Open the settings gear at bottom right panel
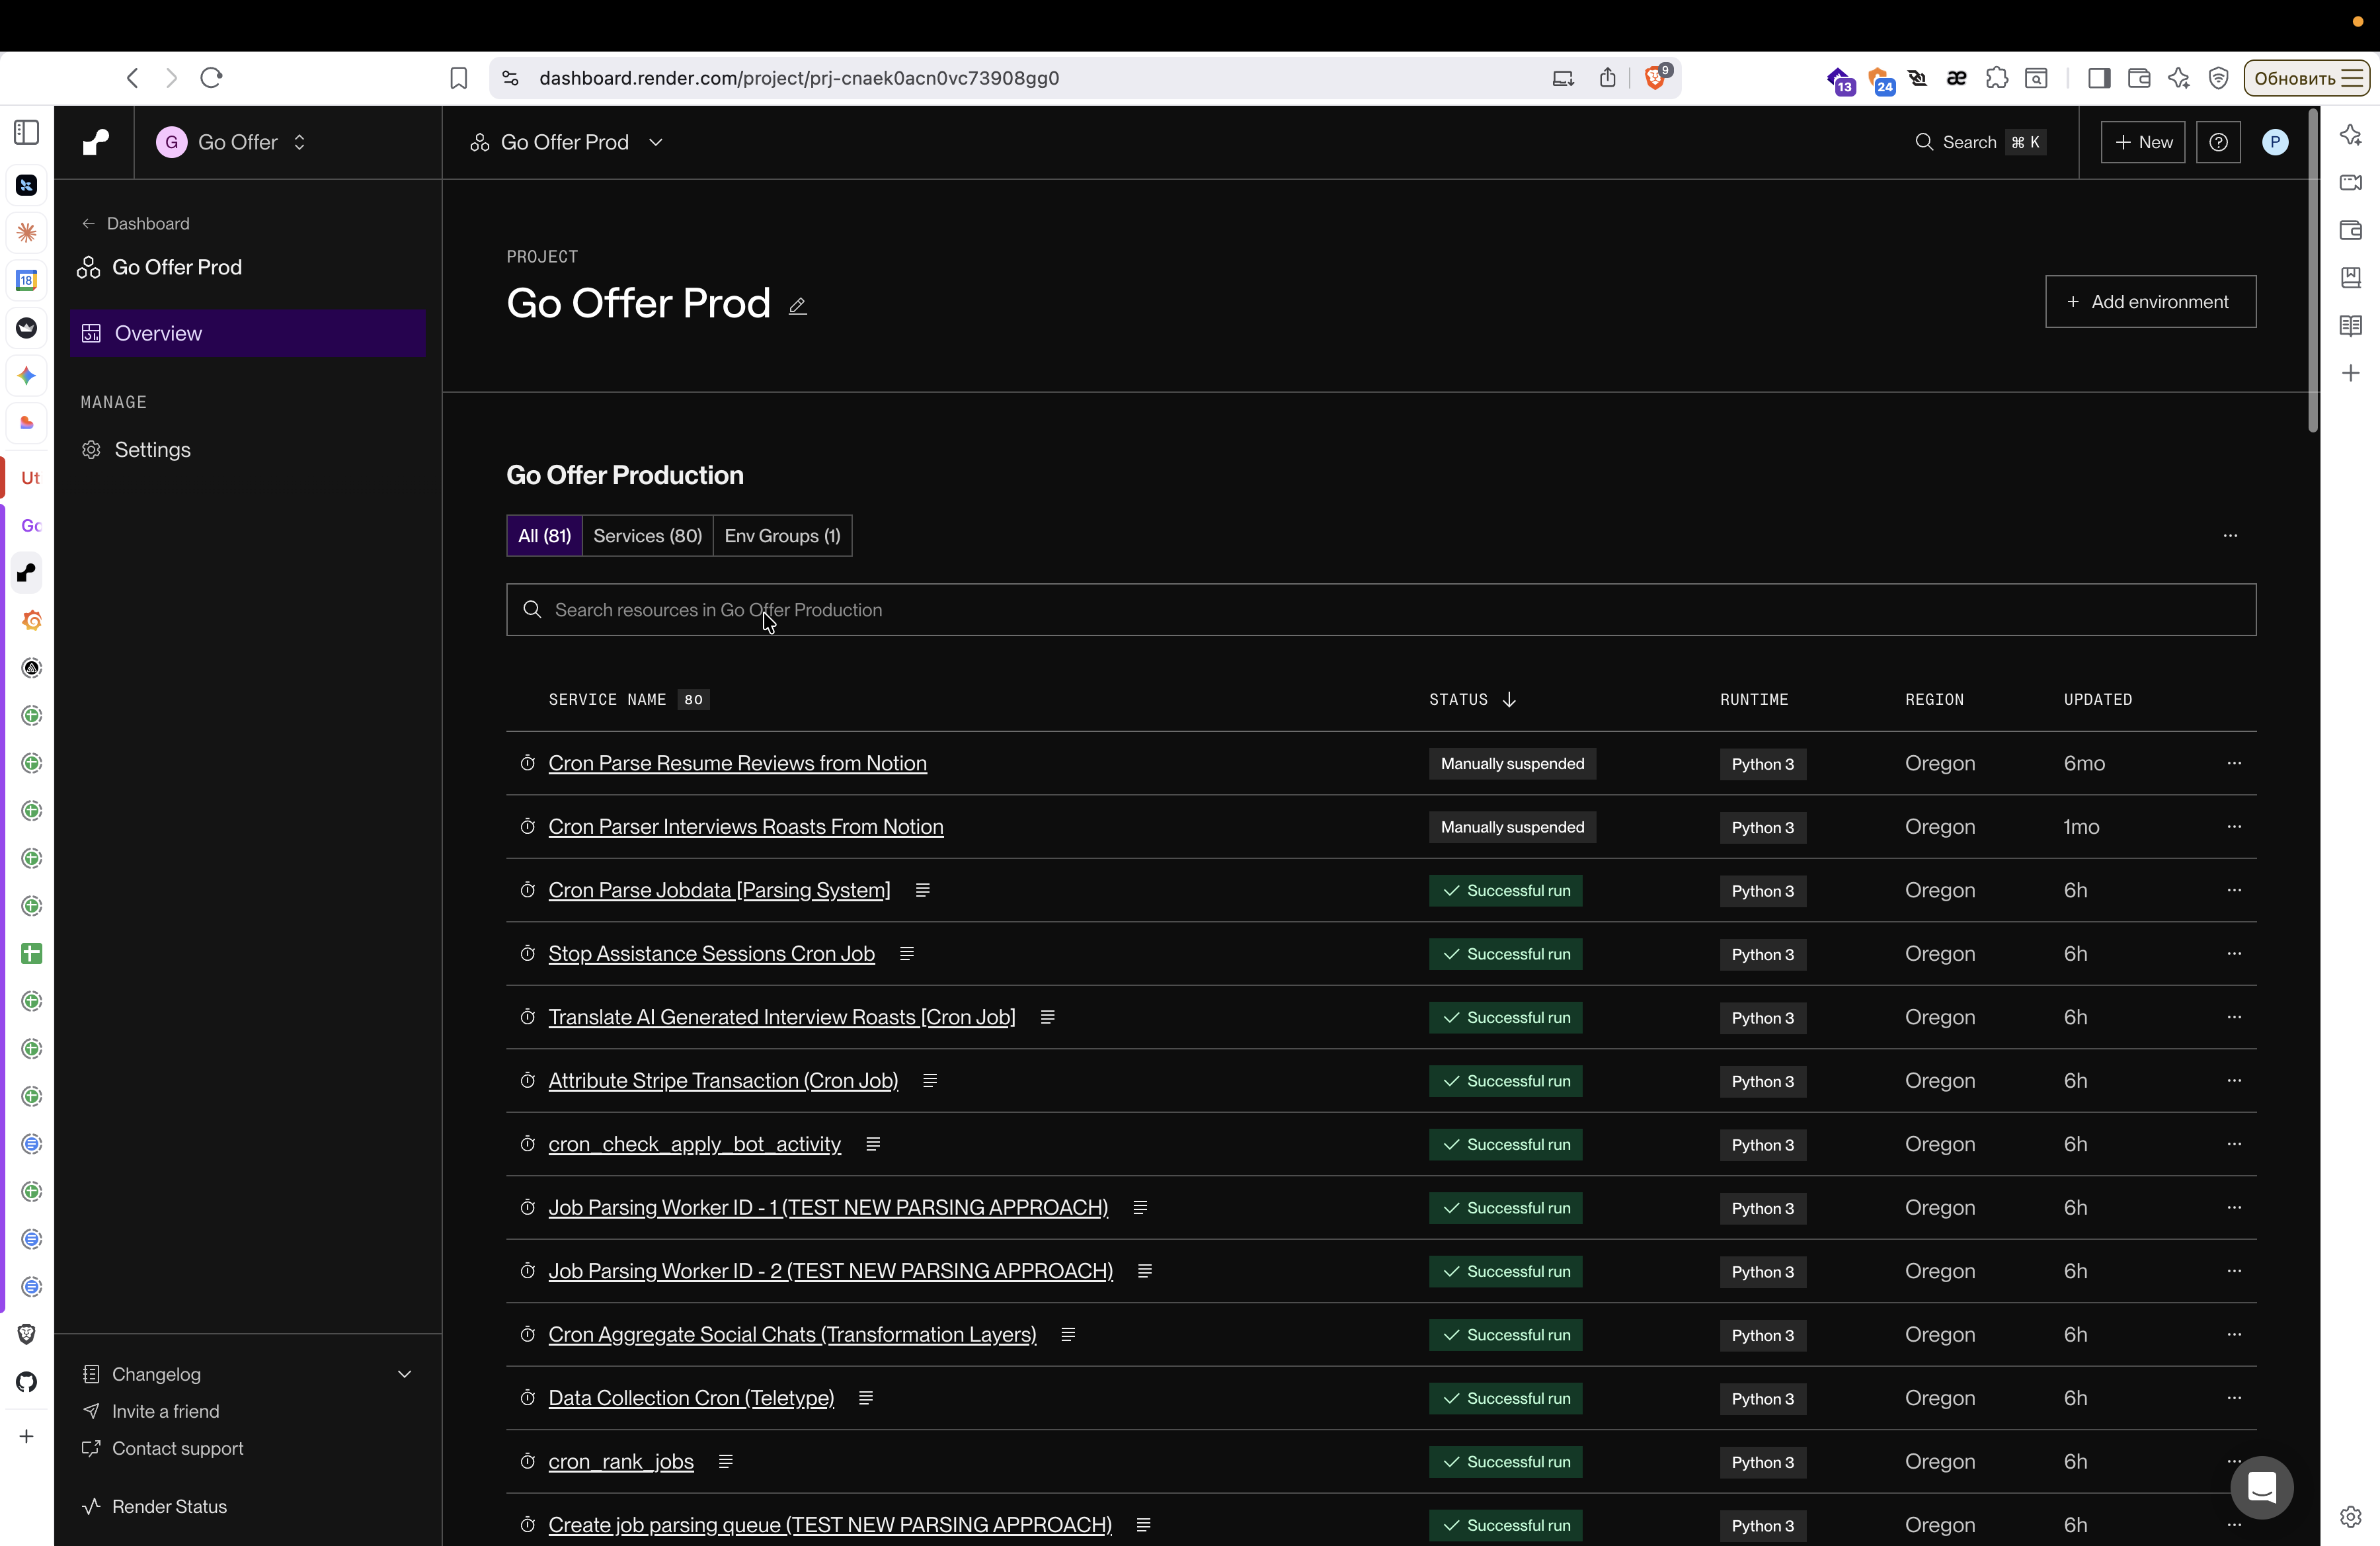Image resolution: width=2380 pixels, height=1546 pixels. coord(2351,1517)
